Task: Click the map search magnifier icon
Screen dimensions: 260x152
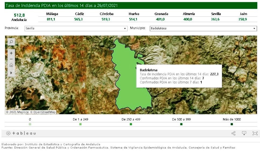Action: [11, 42]
